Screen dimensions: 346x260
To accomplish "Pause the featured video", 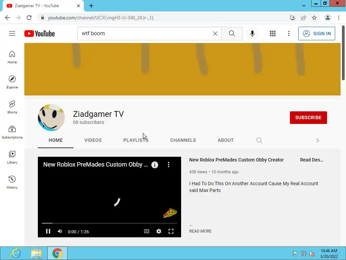I will coord(48,231).
